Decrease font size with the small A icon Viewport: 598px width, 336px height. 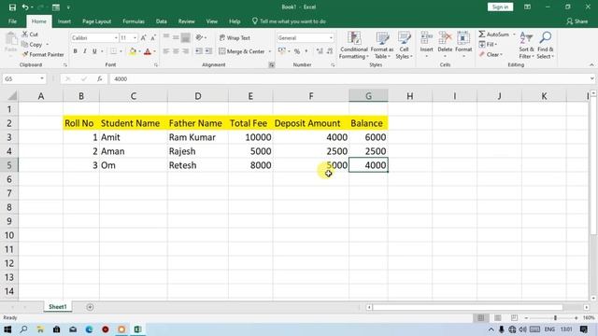tap(153, 37)
